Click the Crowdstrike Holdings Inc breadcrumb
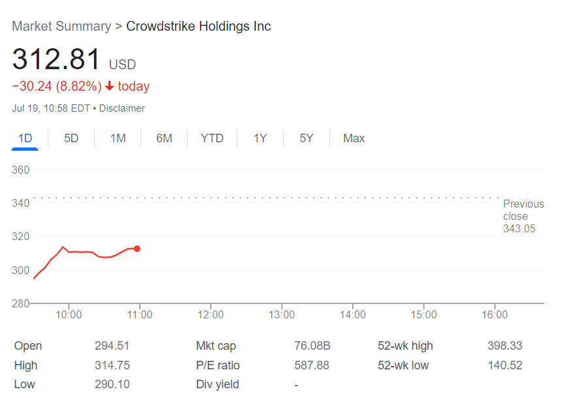566x398 pixels. (x=199, y=26)
